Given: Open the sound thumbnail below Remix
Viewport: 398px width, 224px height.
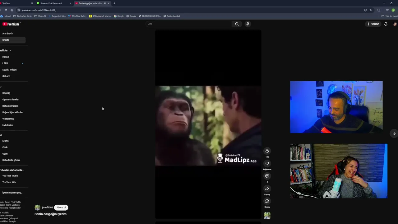Looking at the screenshot, I should point(267,216).
